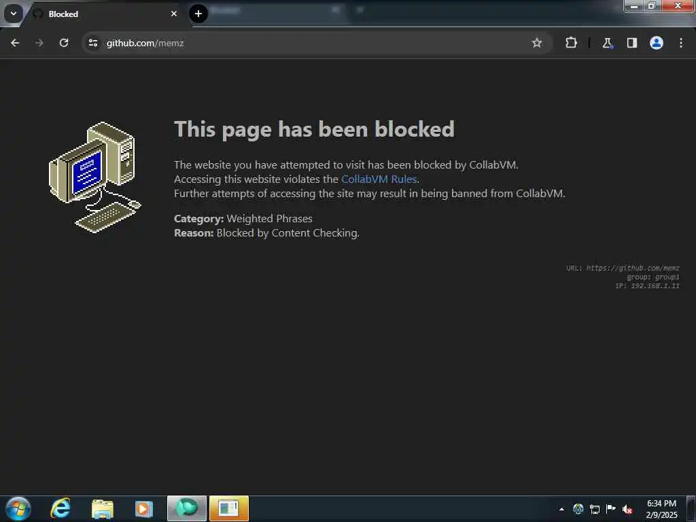Minimize the browser window
The width and height of the screenshot is (696, 522).
[x=634, y=6]
